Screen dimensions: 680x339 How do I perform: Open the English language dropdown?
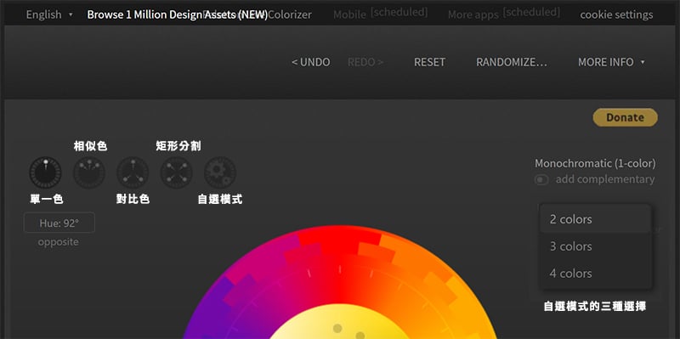coord(49,14)
